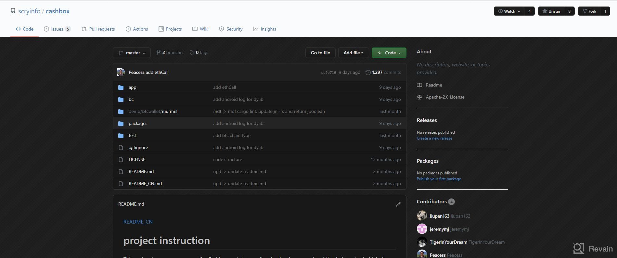Click Create a new release
The width and height of the screenshot is (617, 258).
pyautogui.click(x=434, y=138)
